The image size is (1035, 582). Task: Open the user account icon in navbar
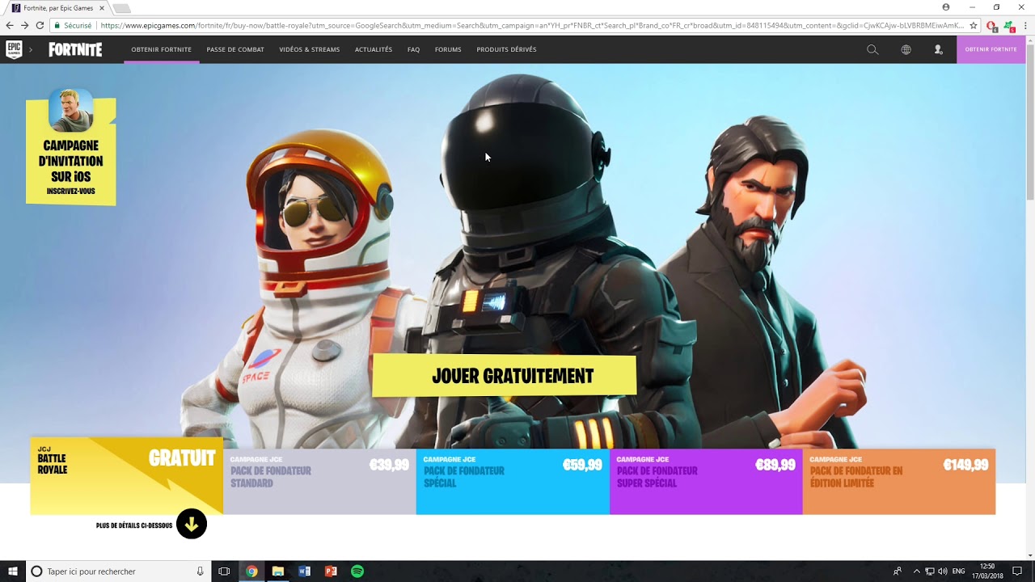(x=938, y=49)
